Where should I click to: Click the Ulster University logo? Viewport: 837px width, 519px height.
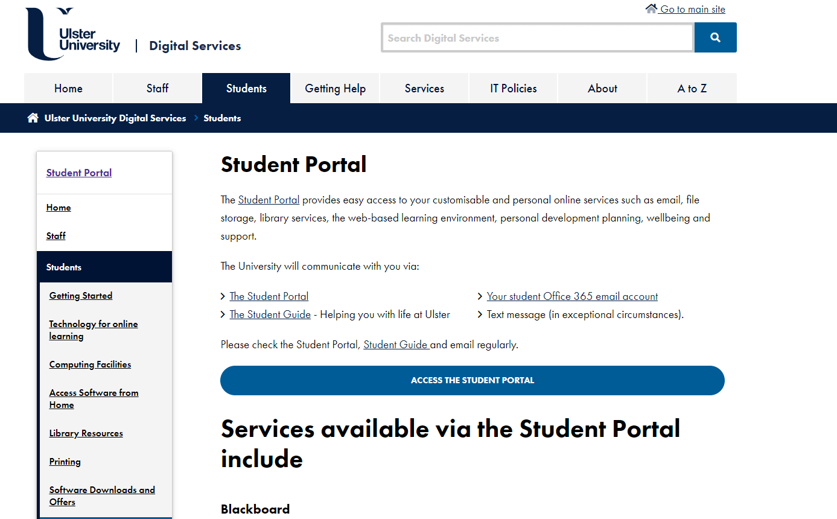pos(73,34)
